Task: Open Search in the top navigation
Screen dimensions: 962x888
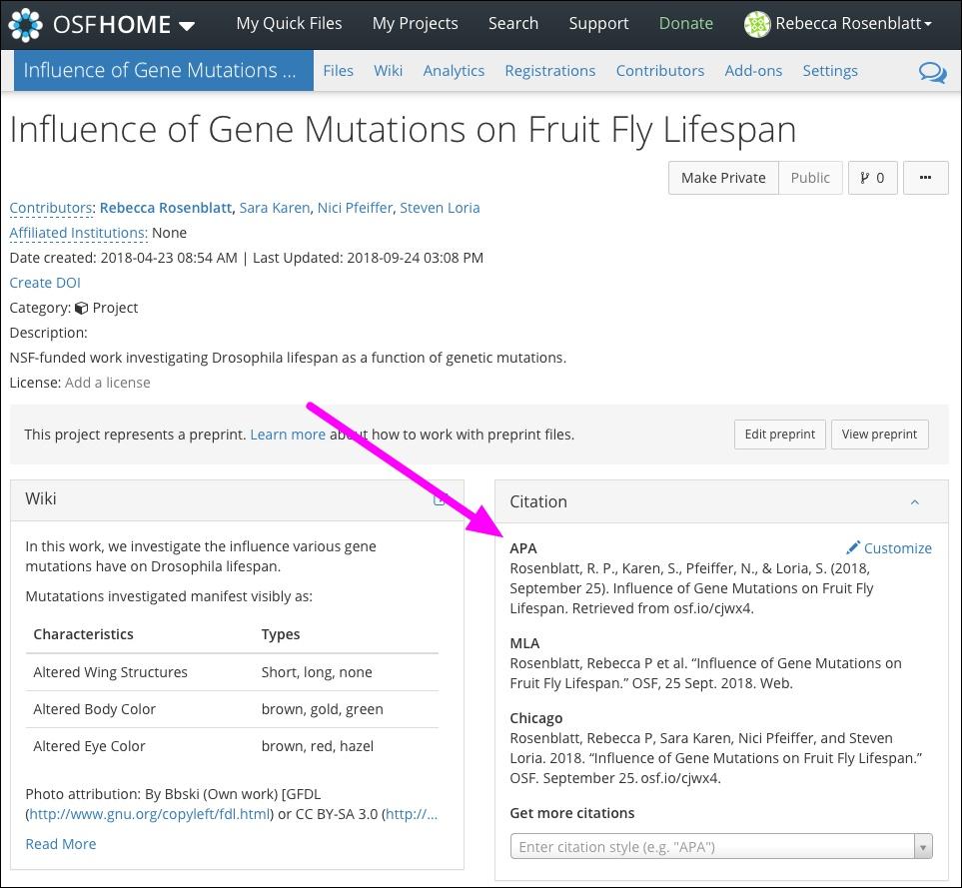Action: click(513, 23)
